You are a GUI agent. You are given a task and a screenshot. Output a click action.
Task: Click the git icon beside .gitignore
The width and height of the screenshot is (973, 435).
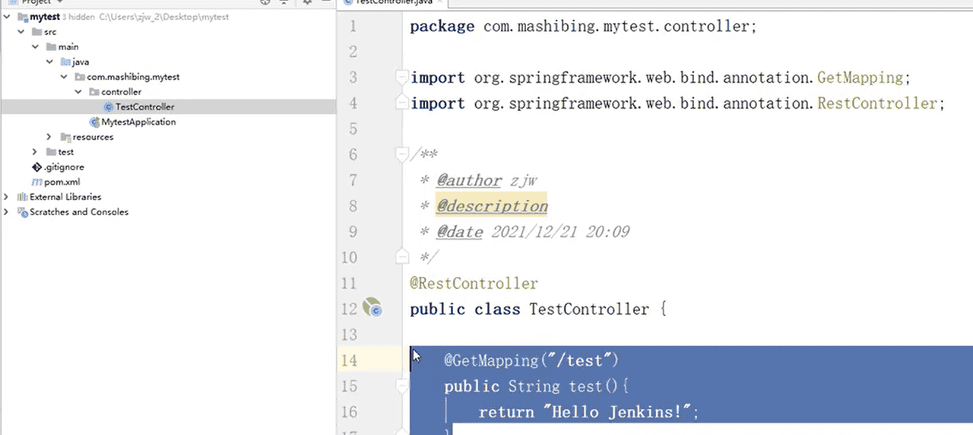[36, 167]
